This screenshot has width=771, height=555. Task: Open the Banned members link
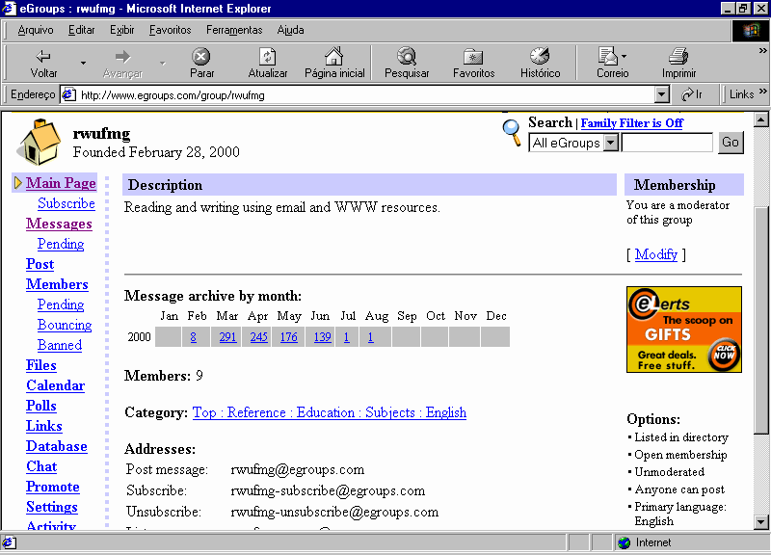pyautogui.click(x=60, y=345)
